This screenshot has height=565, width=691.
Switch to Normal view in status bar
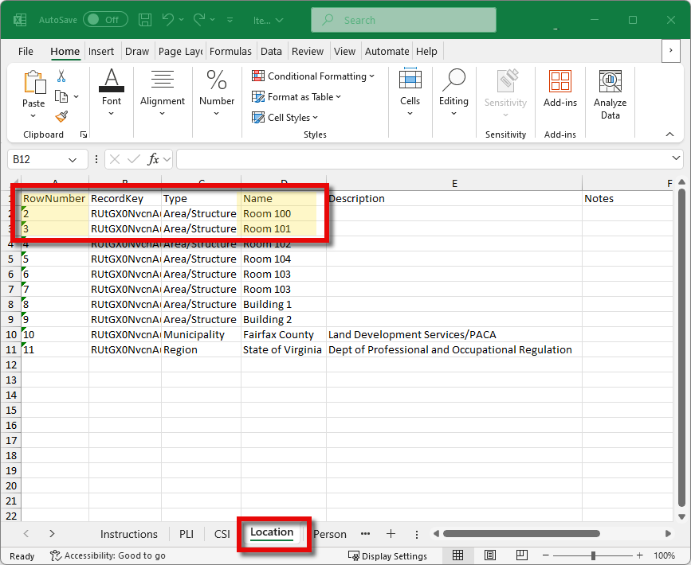click(458, 555)
